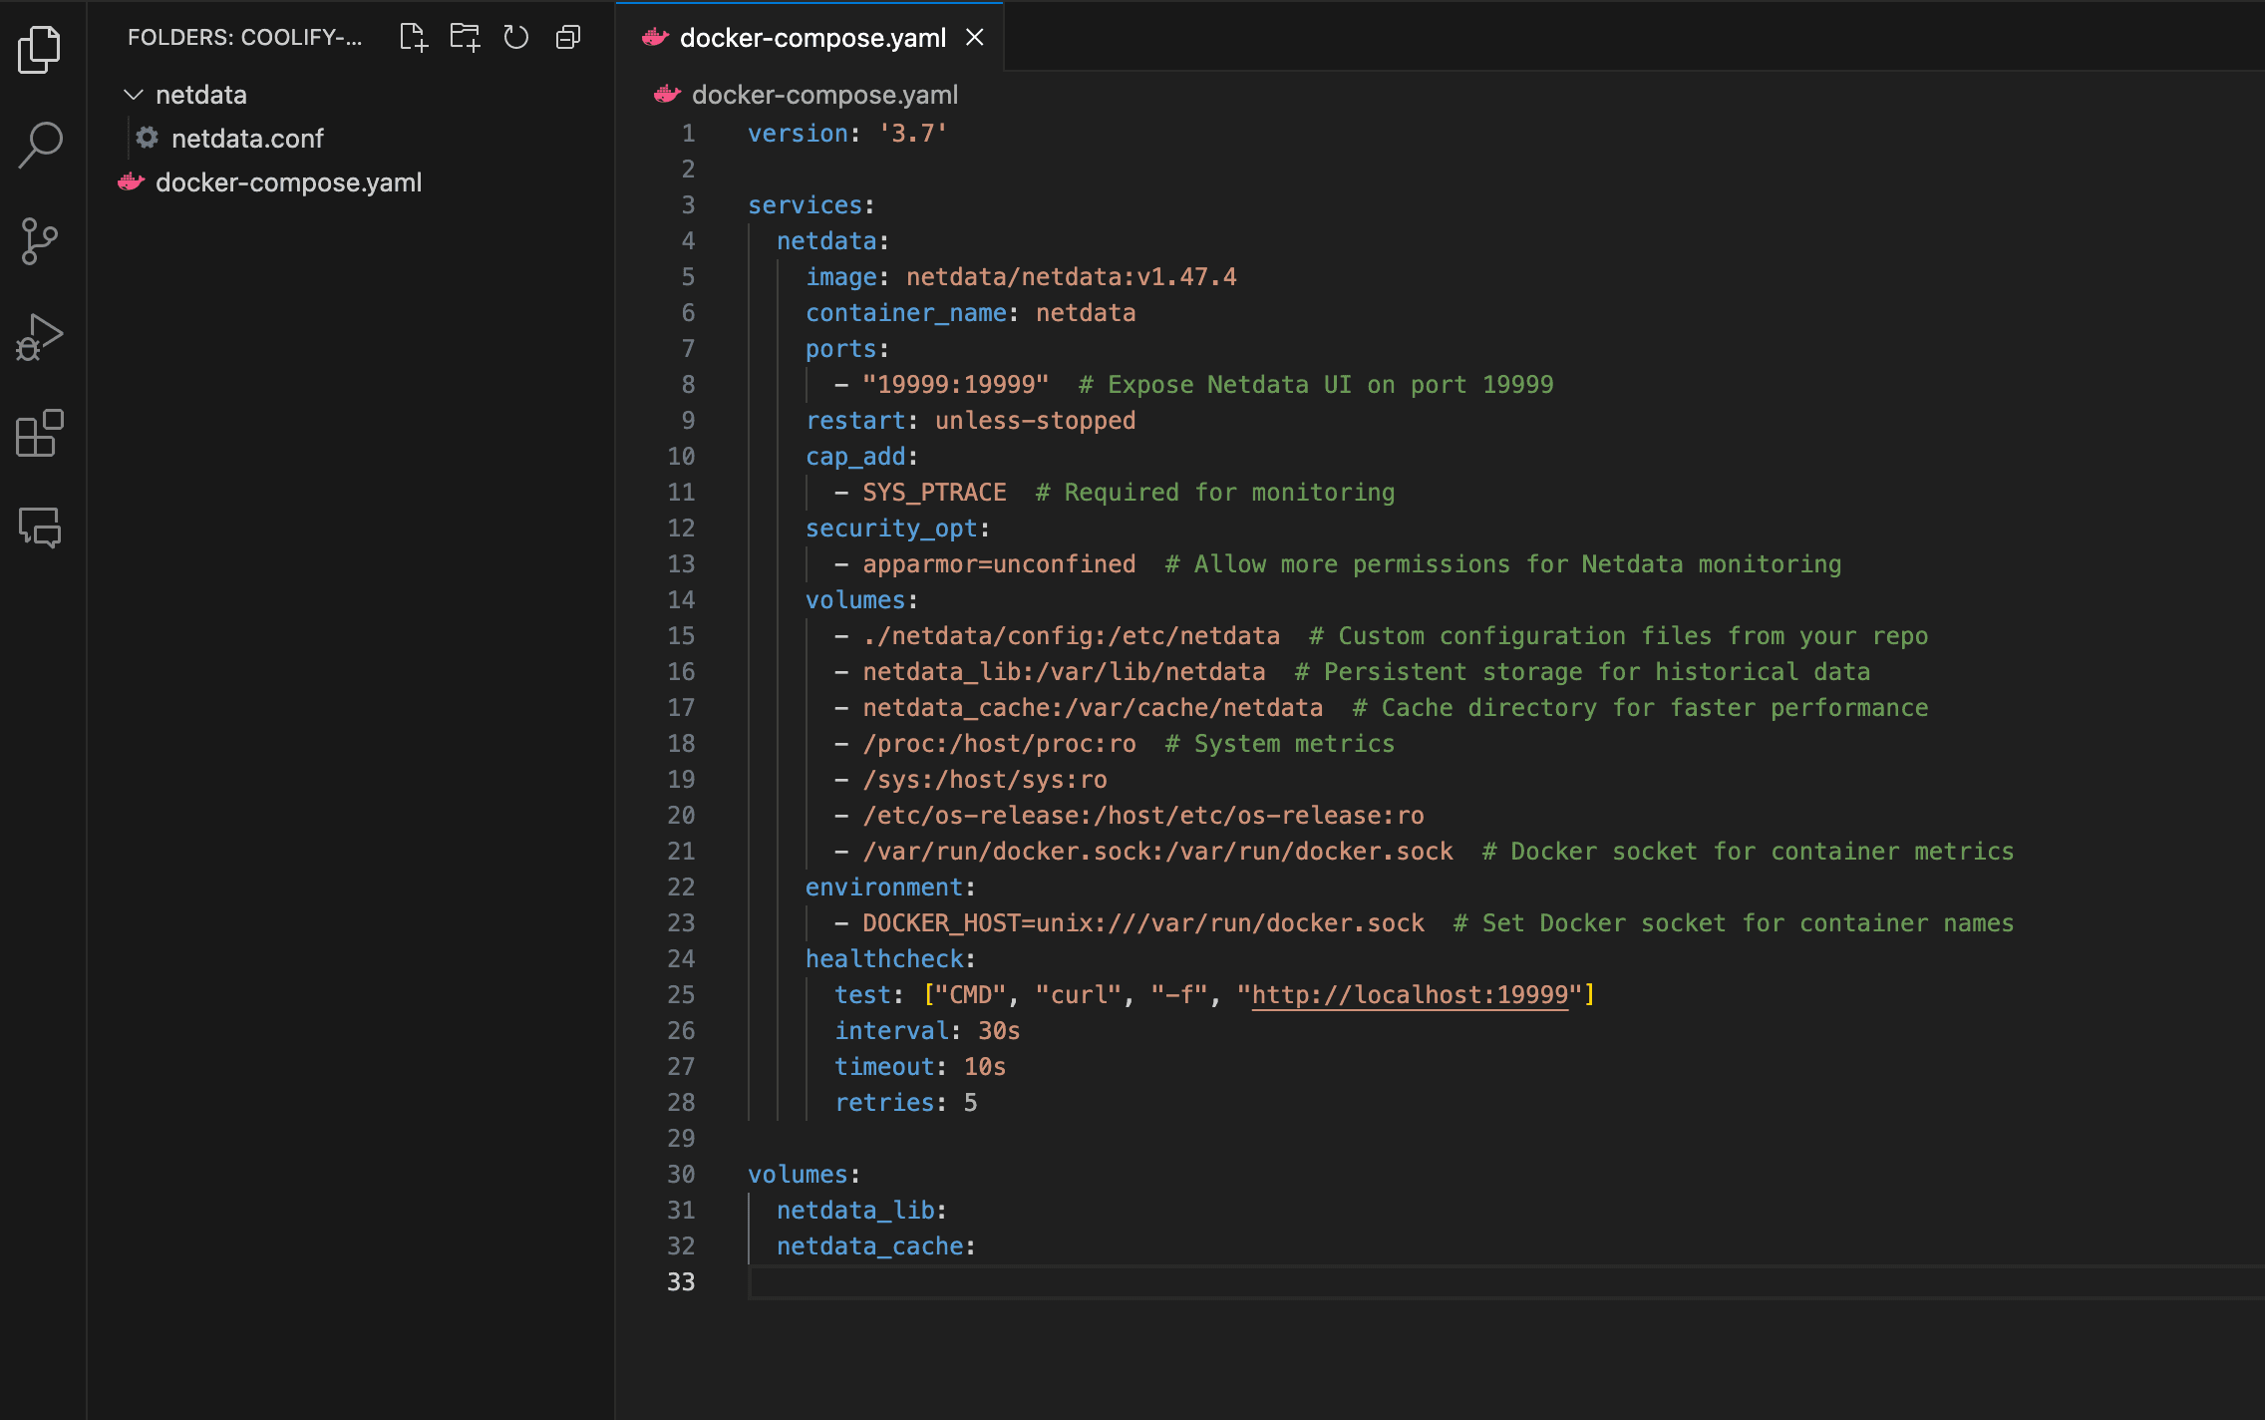Click the security_opt key

coord(891,528)
